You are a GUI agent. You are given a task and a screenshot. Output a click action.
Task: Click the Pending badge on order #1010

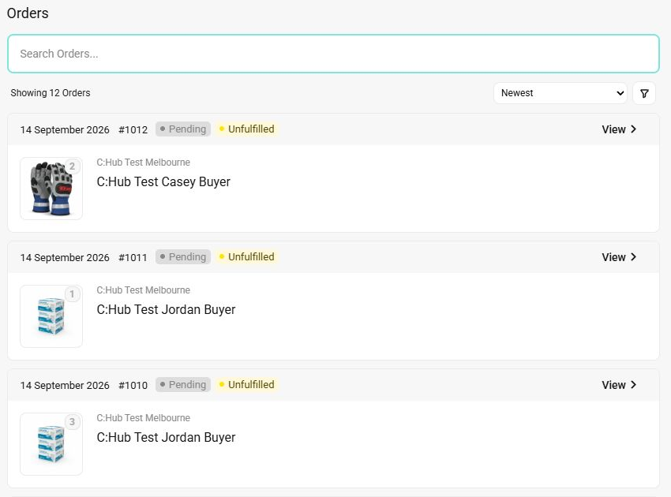pos(183,384)
